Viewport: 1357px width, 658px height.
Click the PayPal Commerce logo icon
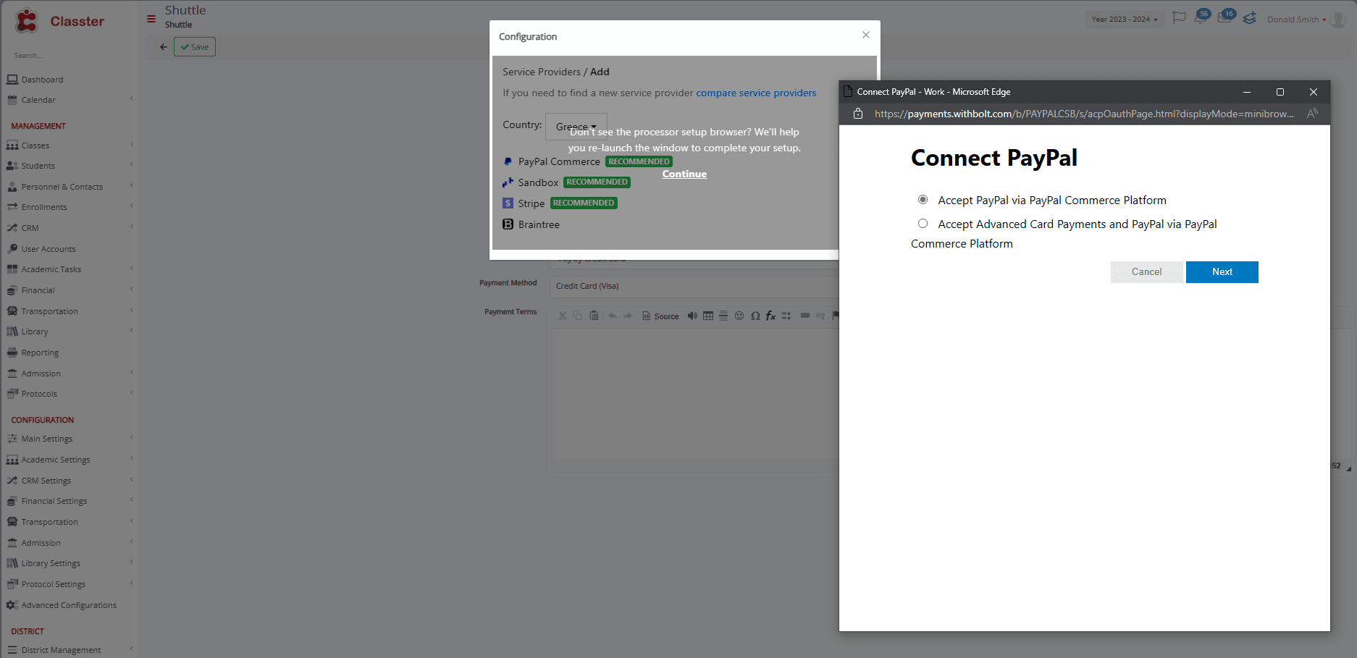pos(508,161)
